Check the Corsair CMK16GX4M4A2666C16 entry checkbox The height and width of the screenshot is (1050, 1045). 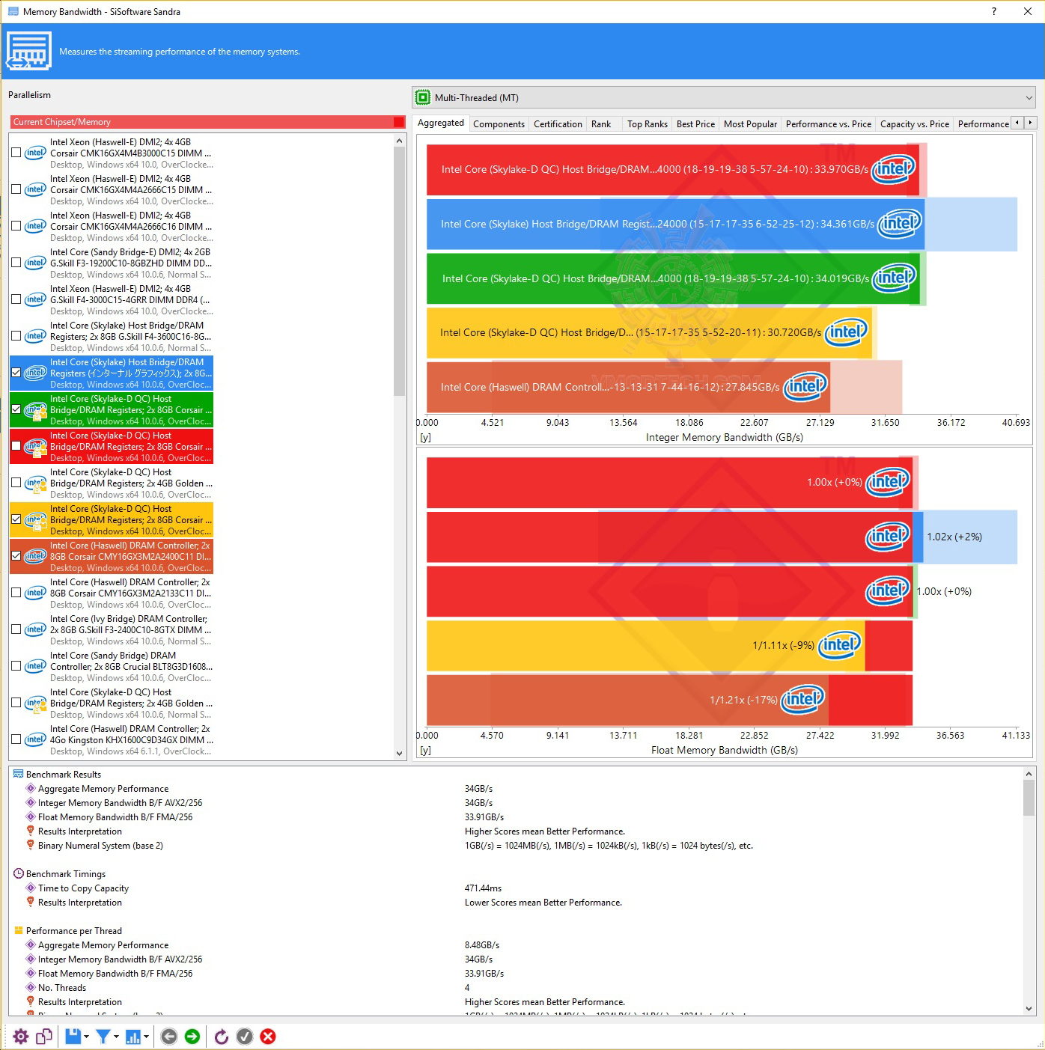16,226
